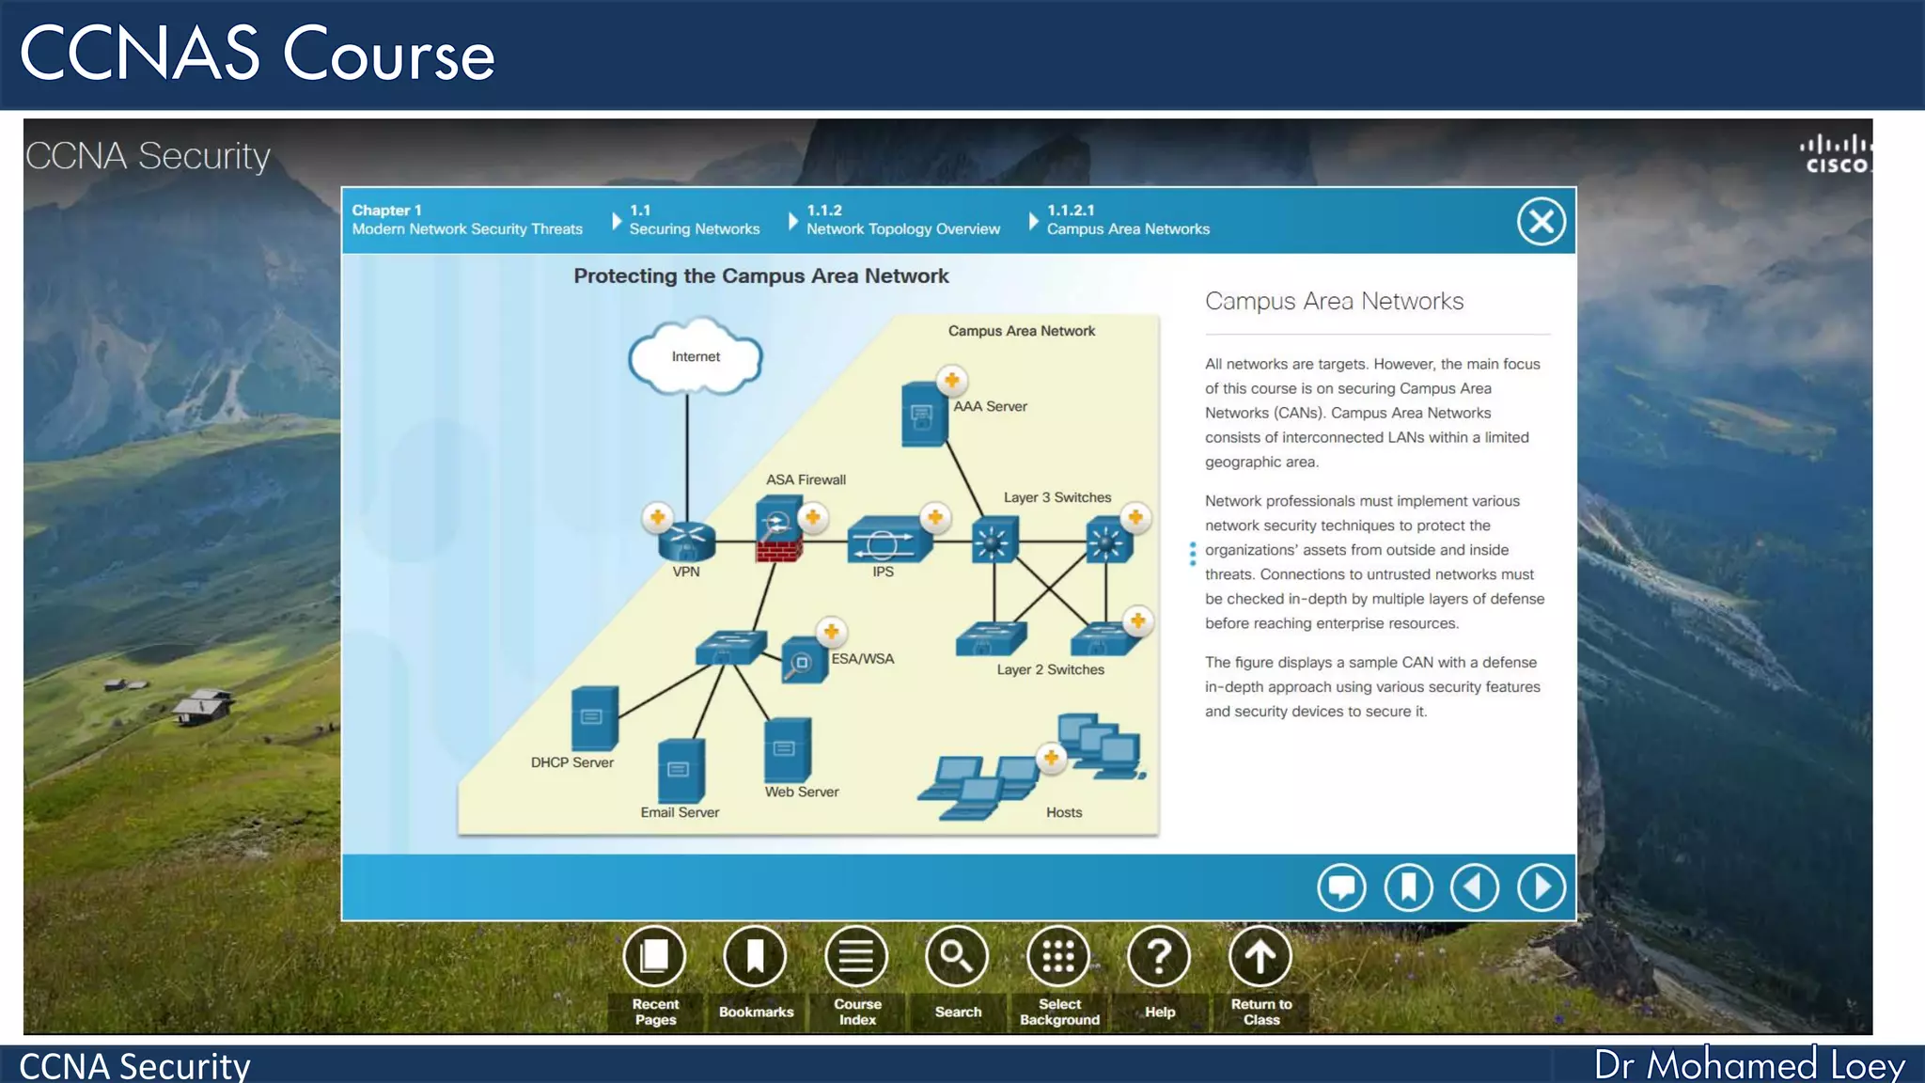Image resolution: width=1925 pixels, height=1083 pixels.
Task: Expand plus marker on AAA Server
Action: pyautogui.click(x=952, y=380)
